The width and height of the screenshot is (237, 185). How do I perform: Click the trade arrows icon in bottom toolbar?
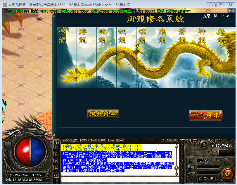pyautogui.click(x=75, y=141)
